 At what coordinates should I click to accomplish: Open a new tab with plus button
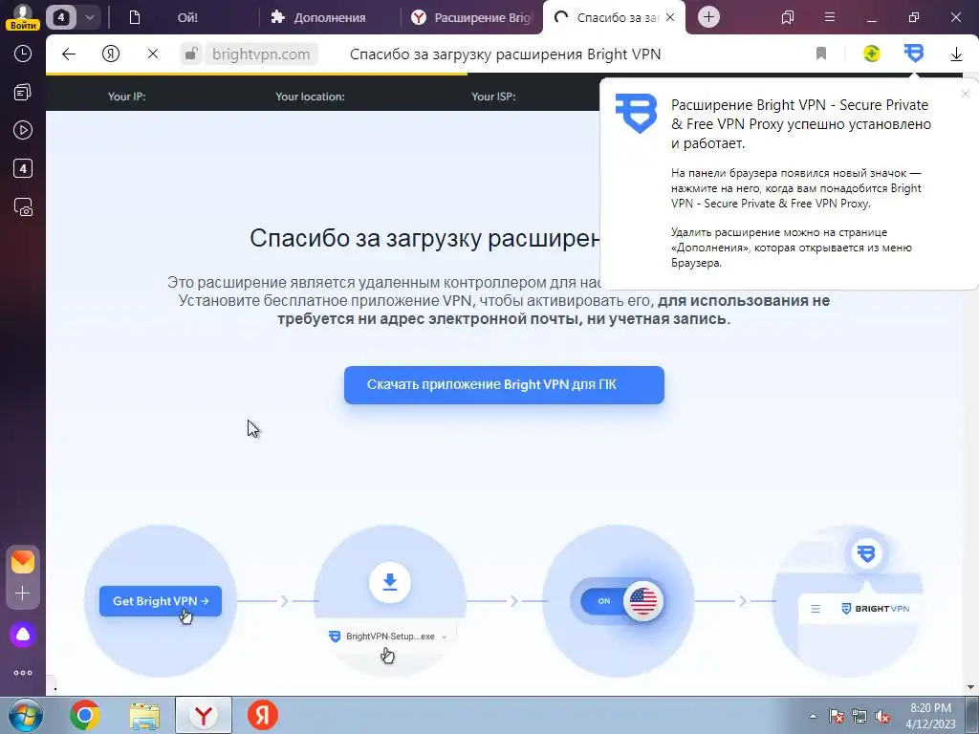tap(708, 17)
